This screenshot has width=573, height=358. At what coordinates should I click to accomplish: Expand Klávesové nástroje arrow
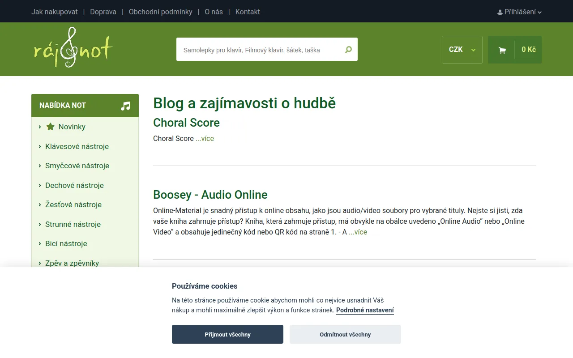40,146
